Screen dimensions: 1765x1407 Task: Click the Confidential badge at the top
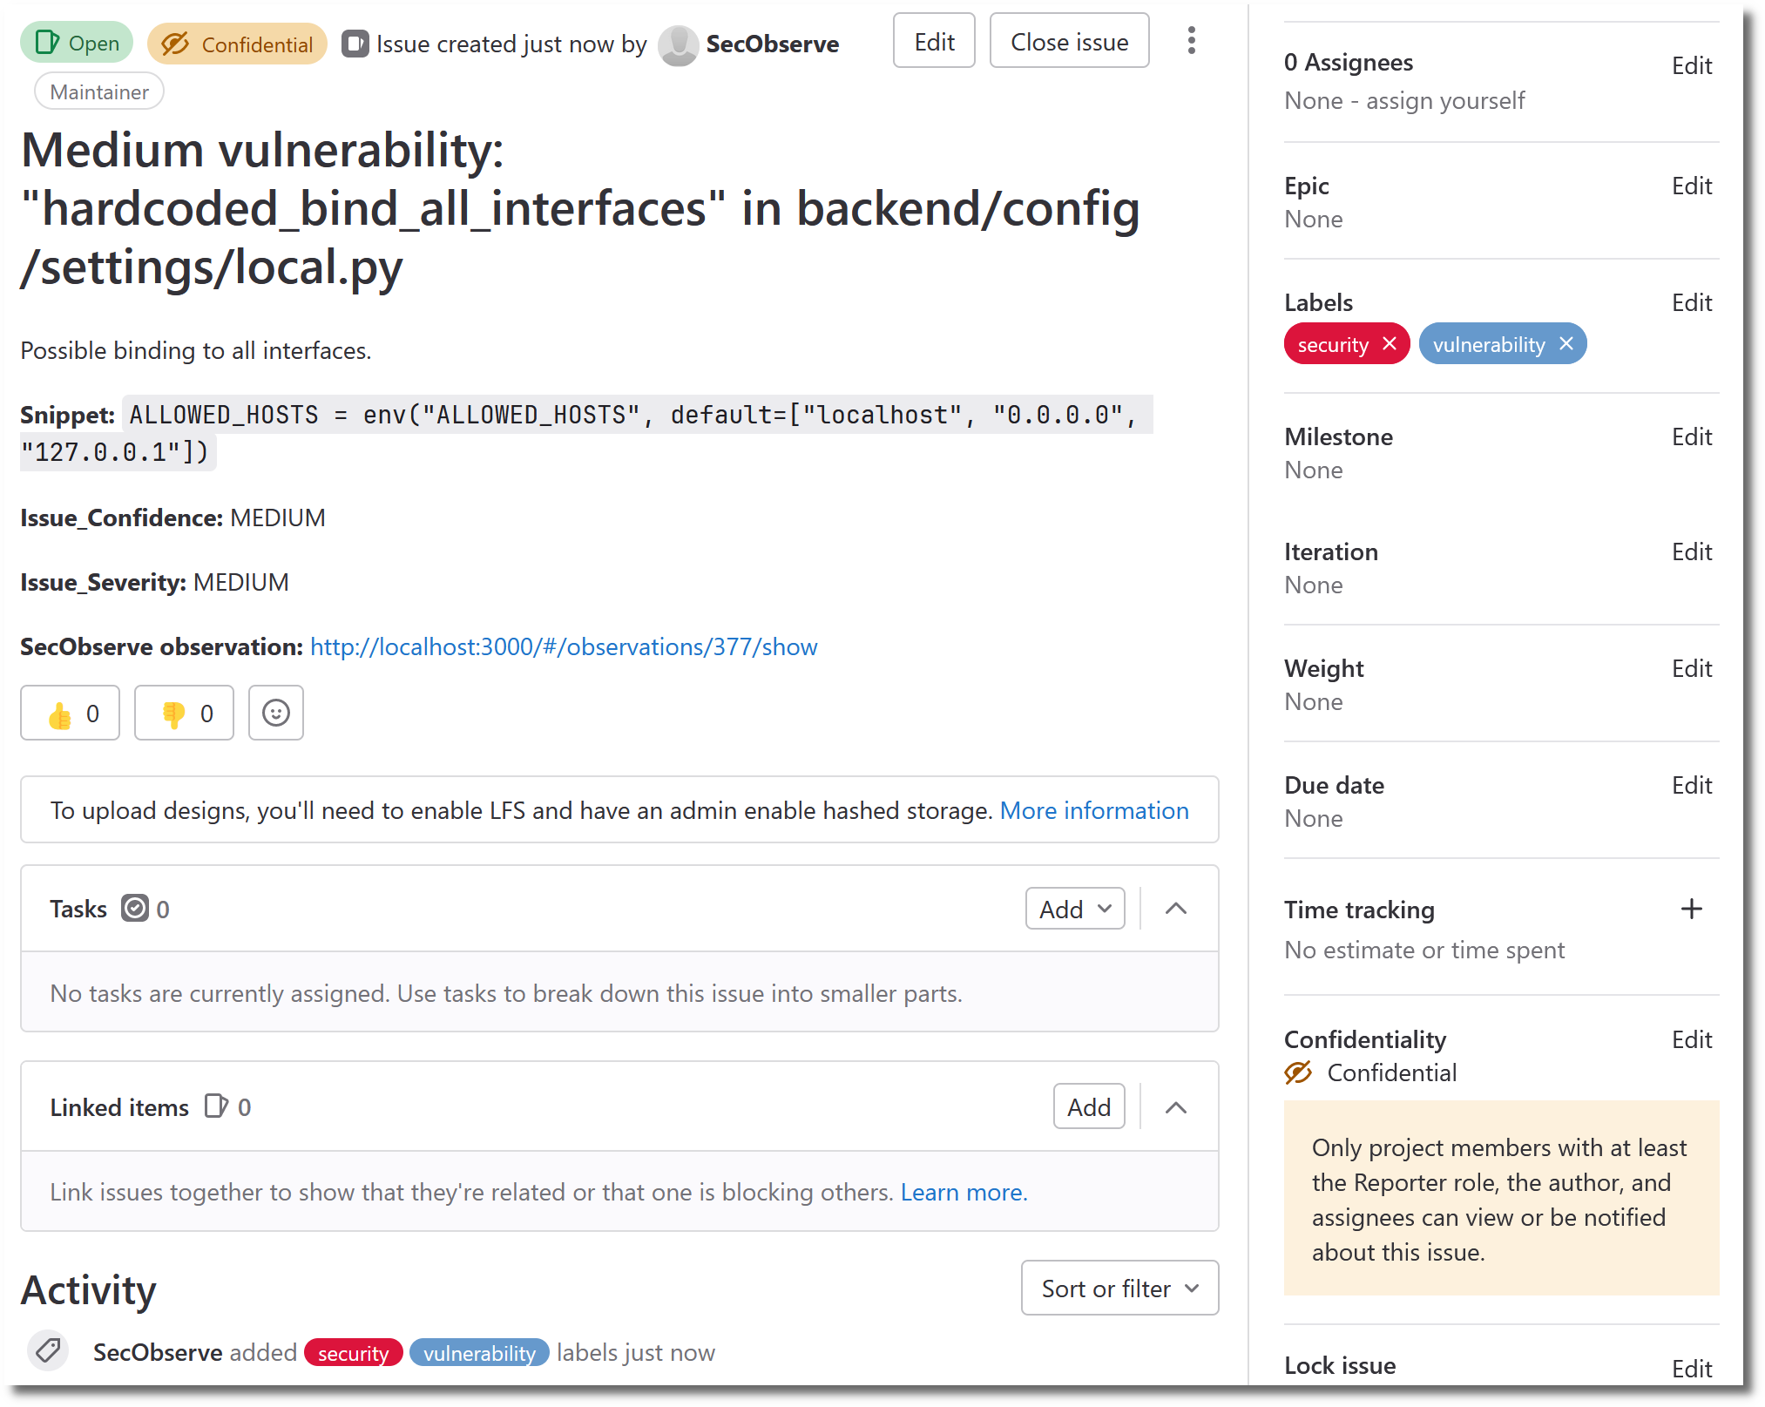click(237, 43)
